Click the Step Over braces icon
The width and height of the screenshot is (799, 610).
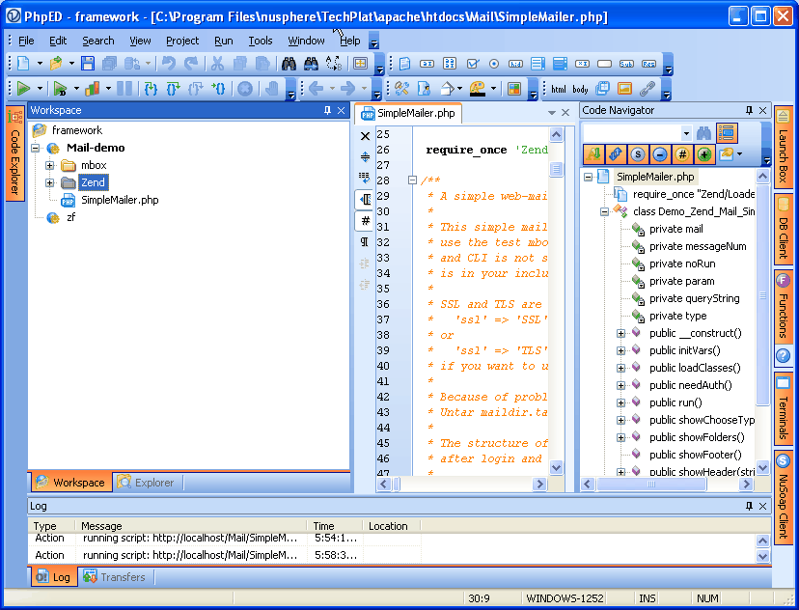[x=174, y=89]
